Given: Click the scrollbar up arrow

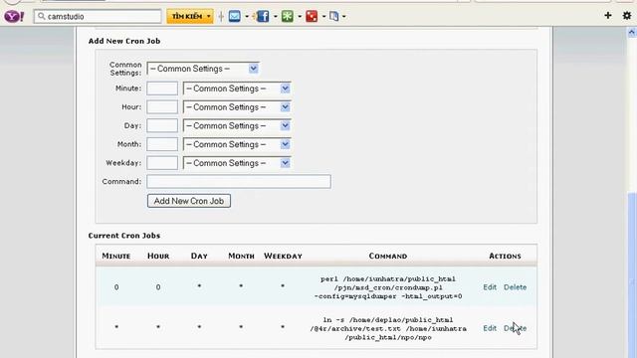Looking at the screenshot, I should coord(632,33).
